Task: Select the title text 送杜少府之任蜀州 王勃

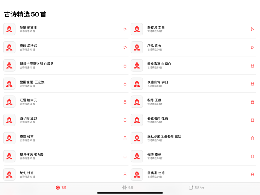Action: 164,136
